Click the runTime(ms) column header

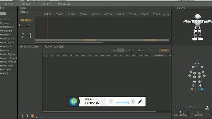159,55
